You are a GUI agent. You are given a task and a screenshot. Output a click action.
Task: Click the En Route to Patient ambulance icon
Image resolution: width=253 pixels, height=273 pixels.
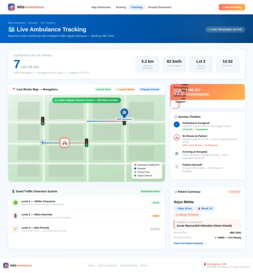(x=177, y=138)
